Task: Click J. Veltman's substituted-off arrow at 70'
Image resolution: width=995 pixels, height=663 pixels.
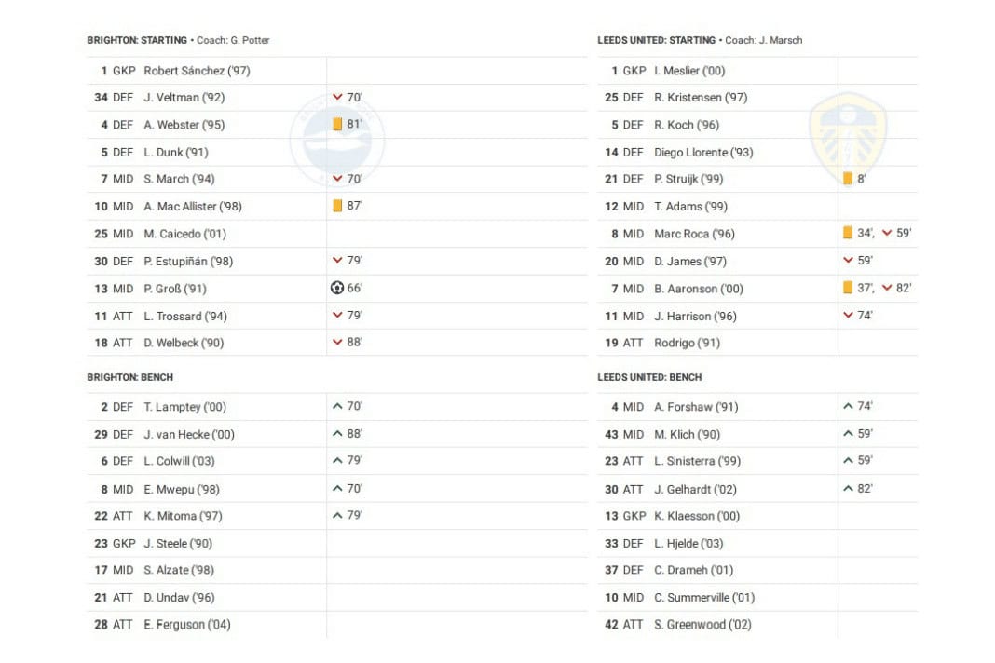Action: 337,97
